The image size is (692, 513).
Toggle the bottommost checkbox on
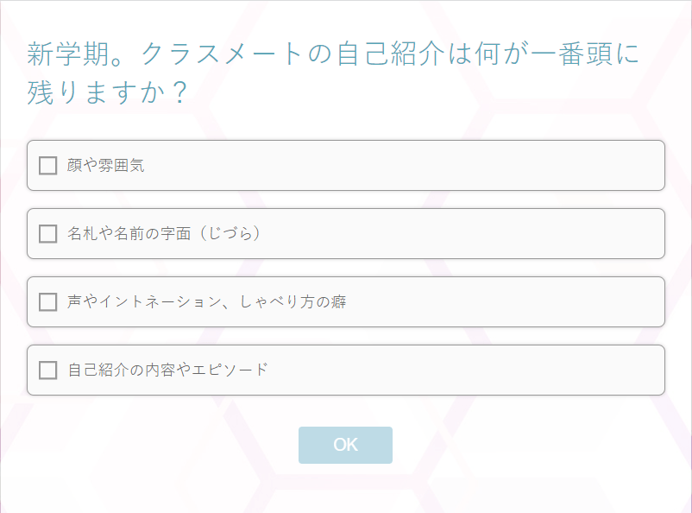pyautogui.click(x=47, y=370)
